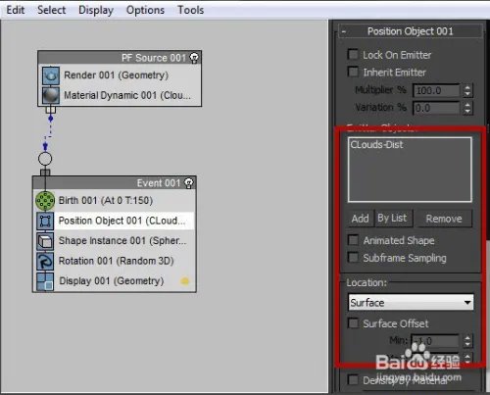The height and width of the screenshot is (395, 490).
Task: Click the Rotation 001 operator icon
Action: click(x=45, y=261)
